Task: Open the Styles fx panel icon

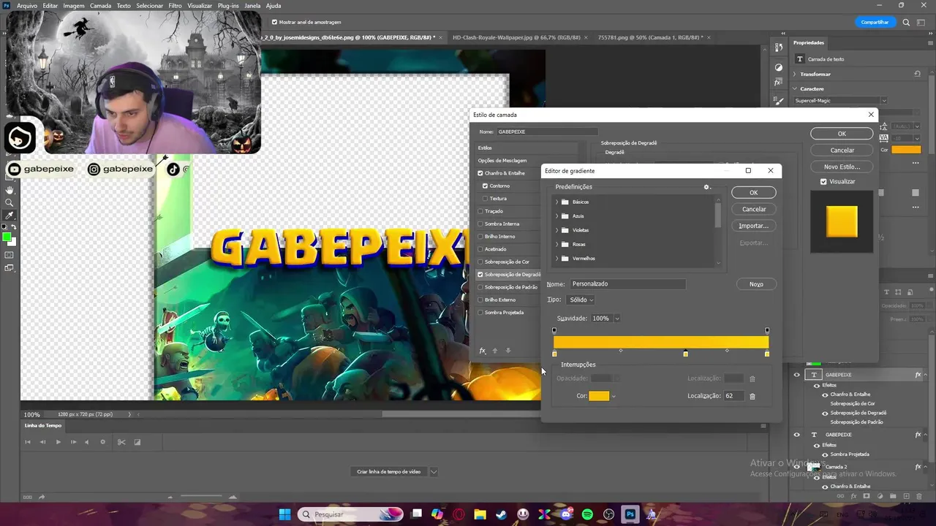Action: [779, 83]
